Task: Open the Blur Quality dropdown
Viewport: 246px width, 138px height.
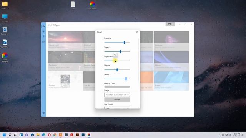Action: (x=117, y=108)
